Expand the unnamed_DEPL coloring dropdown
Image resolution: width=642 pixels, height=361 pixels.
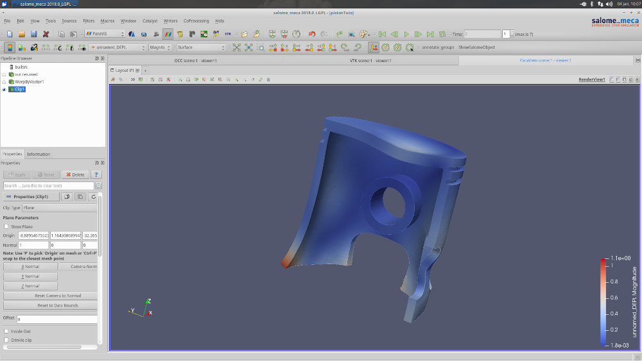(117, 47)
